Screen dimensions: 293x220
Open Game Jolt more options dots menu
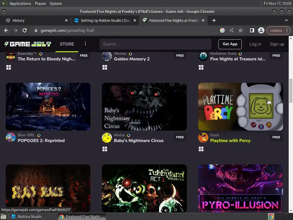pyautogui.click(x=85, y=44)
